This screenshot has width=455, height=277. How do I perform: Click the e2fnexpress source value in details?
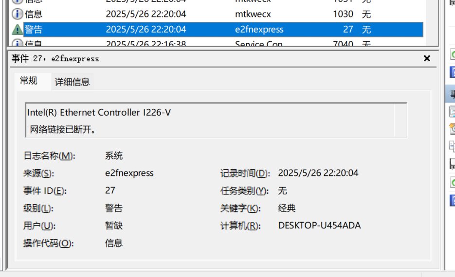129,173
